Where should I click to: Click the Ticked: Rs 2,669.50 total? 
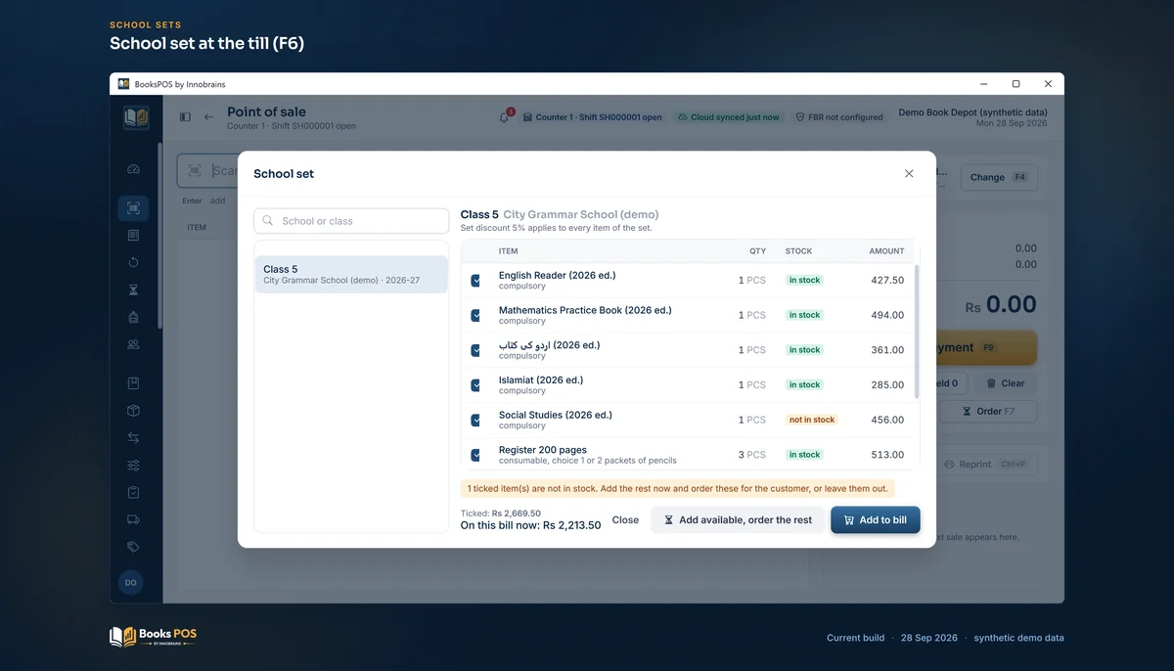click(x=501, y=513)
